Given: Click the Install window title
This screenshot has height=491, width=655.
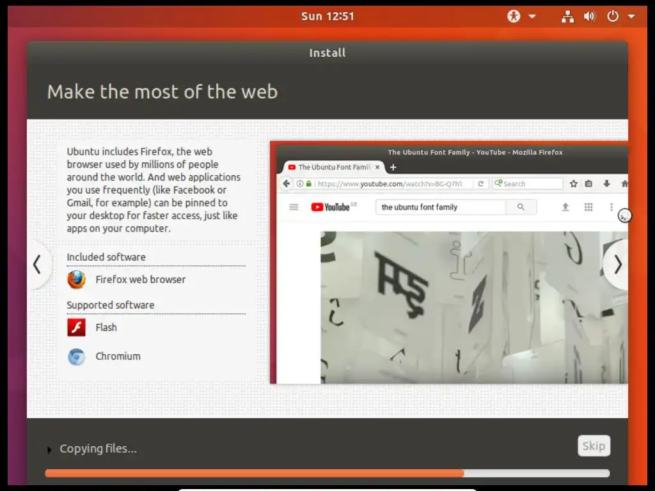Looking at the screenshot, I should [327, 53].
